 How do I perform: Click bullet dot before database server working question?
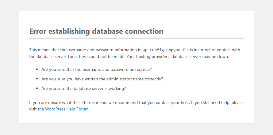[37, 88]
